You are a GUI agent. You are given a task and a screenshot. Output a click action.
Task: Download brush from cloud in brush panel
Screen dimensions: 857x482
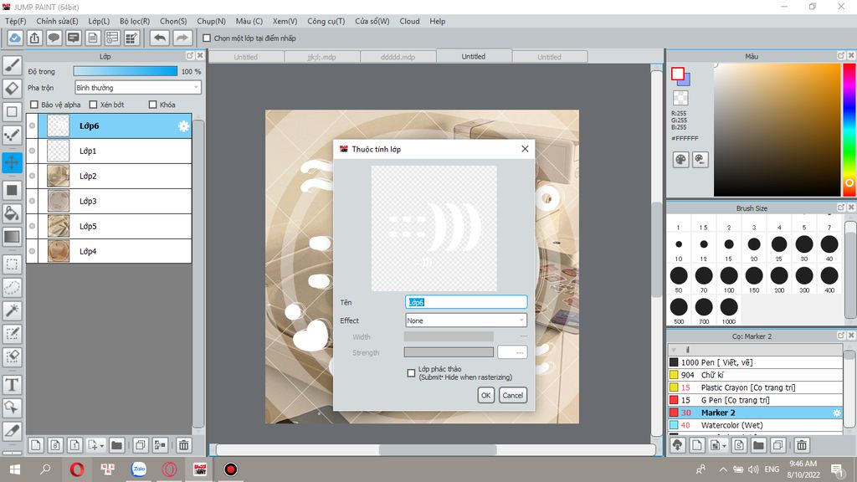(x=678, y=445)
